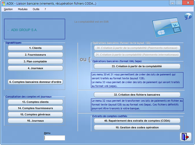Open 13. Comptes clients
This screenshot has height=145, width=195.
pos(35,102)
